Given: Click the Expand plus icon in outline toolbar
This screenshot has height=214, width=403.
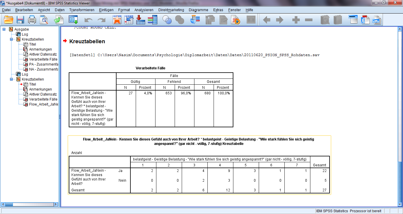Looking at the screenshot, I should [296, 20].
